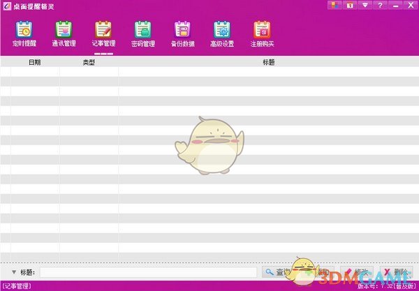Sort by 日期 column header
This screenshot has height=291, width=419.
coord(34,62)
